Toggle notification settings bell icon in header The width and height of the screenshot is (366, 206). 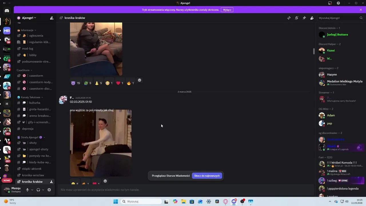pos(297,18)
